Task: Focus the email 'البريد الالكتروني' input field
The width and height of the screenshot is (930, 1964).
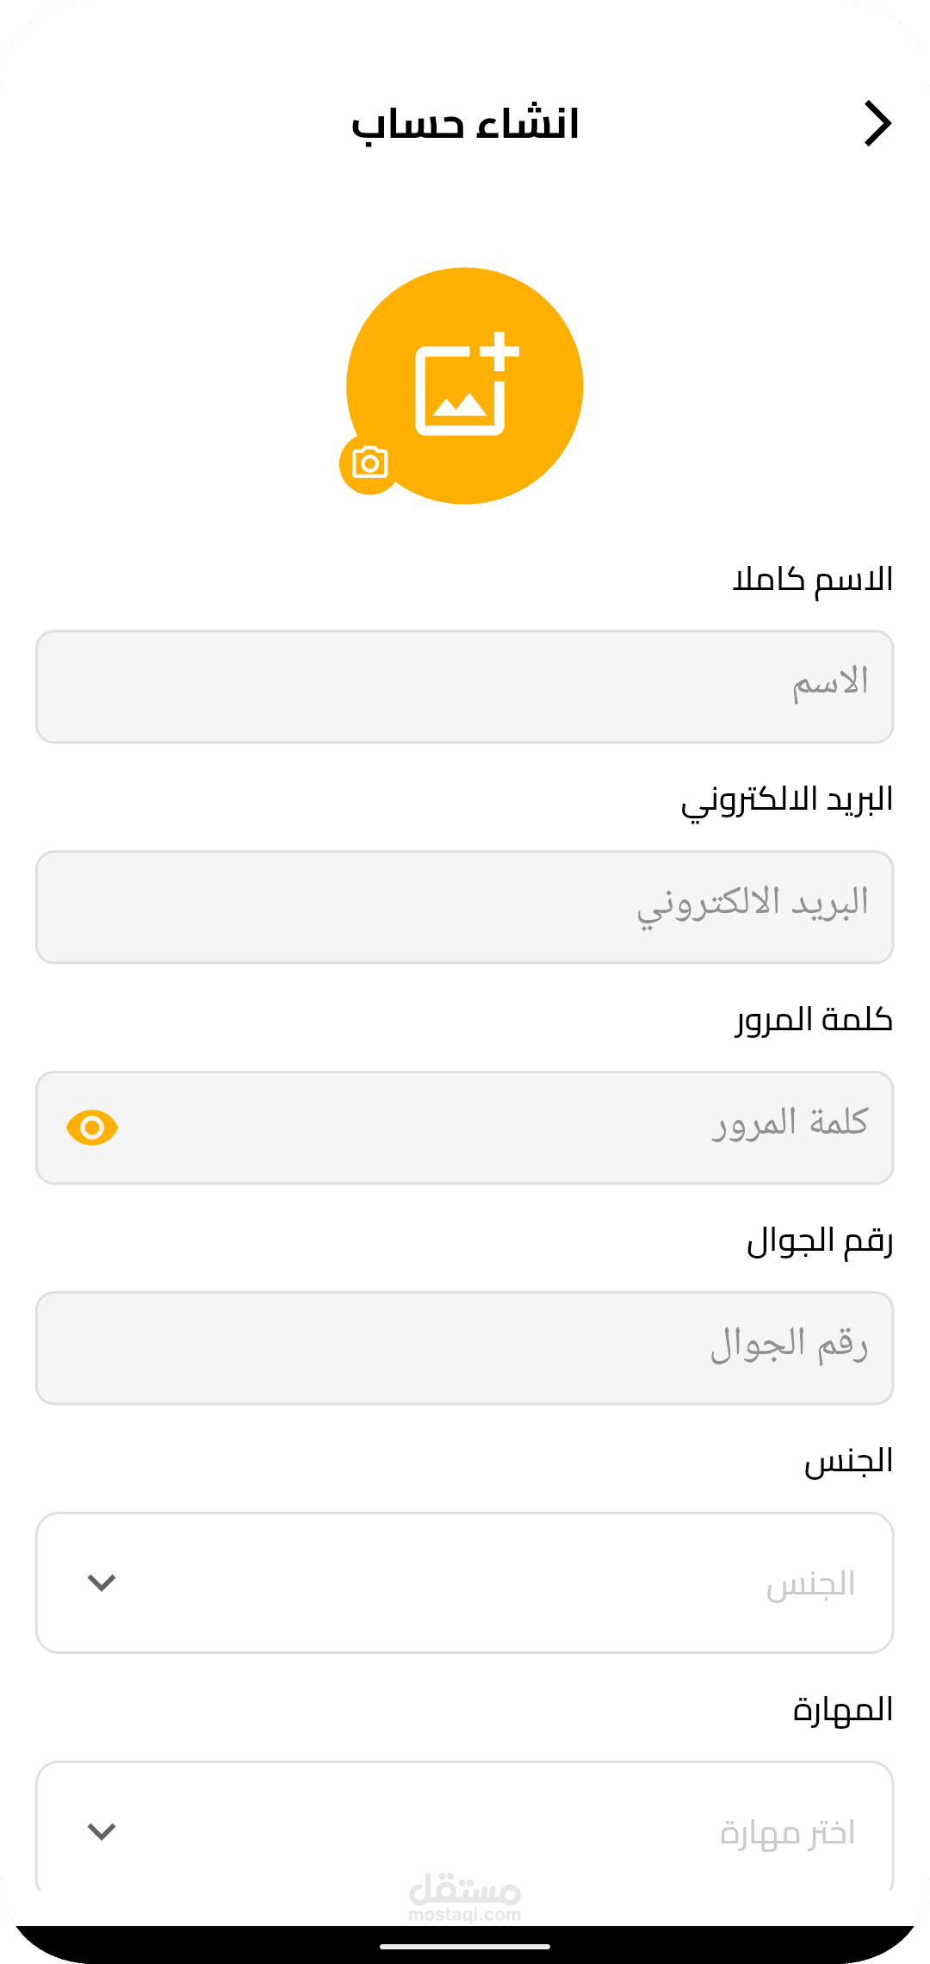Action: (x=465, y=907)
